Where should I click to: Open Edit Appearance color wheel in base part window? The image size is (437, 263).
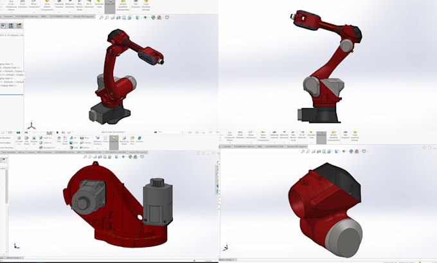[130, 157]
